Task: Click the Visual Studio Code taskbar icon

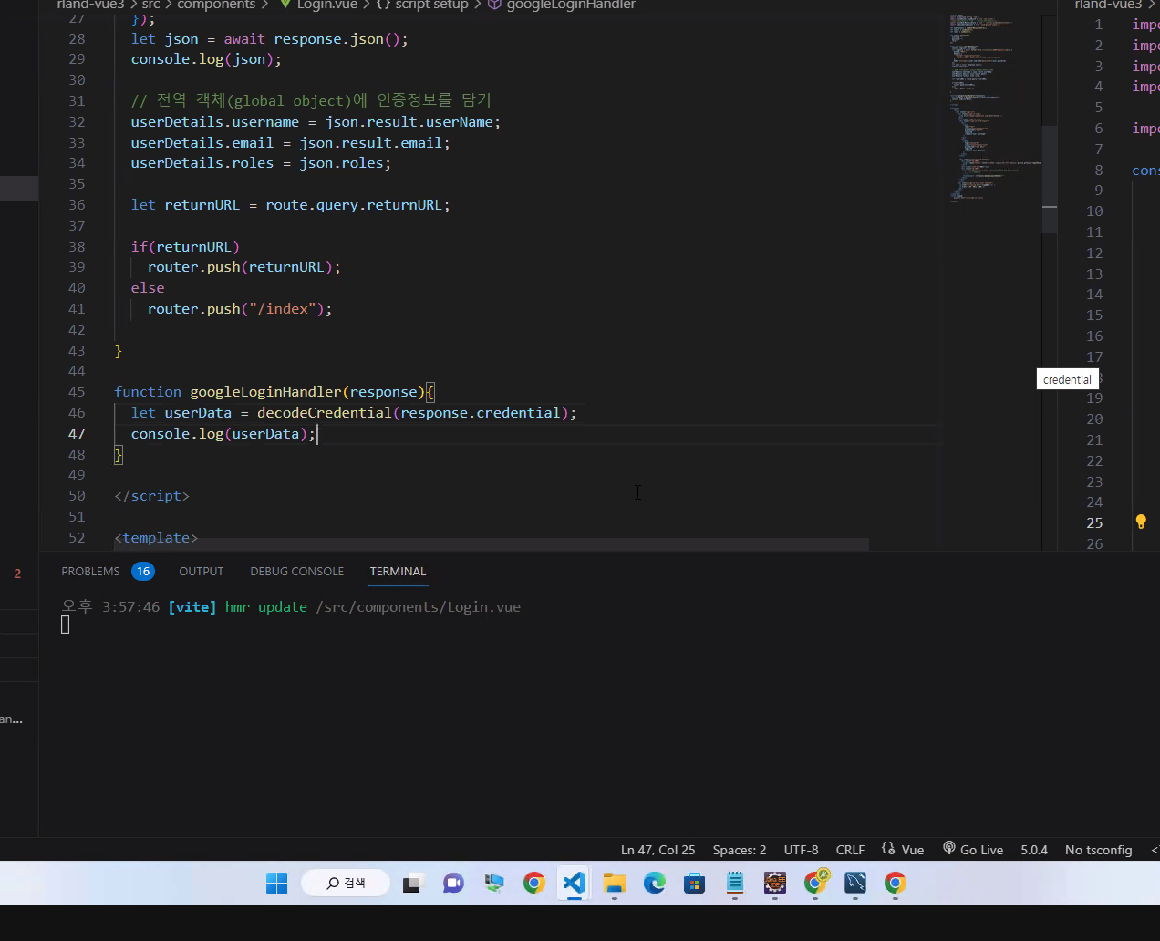Action: (574, 883)
